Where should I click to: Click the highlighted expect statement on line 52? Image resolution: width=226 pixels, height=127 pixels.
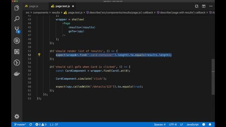click(x=114, y=55)
